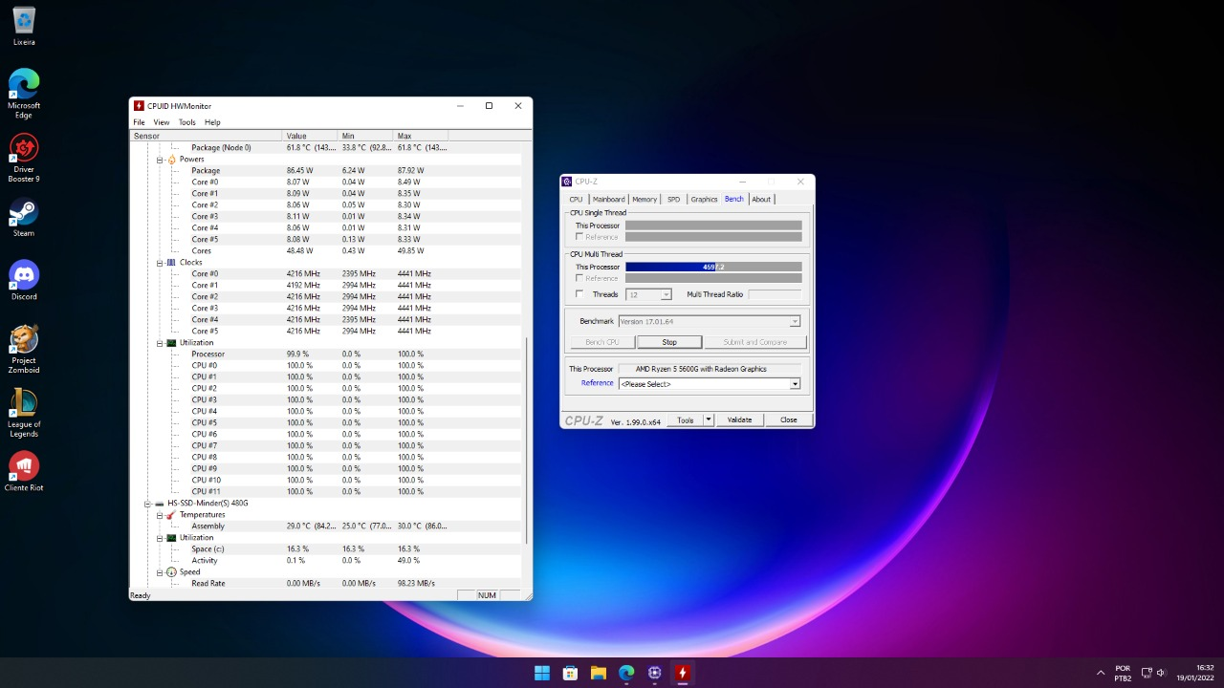The image size is (1224, 688).
Task: Collapse the Clocks tree node
Action: click(161, 263)
